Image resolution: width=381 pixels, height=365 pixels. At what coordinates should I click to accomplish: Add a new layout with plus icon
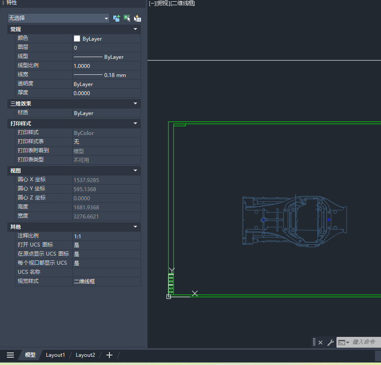click(x=109, y=355)
